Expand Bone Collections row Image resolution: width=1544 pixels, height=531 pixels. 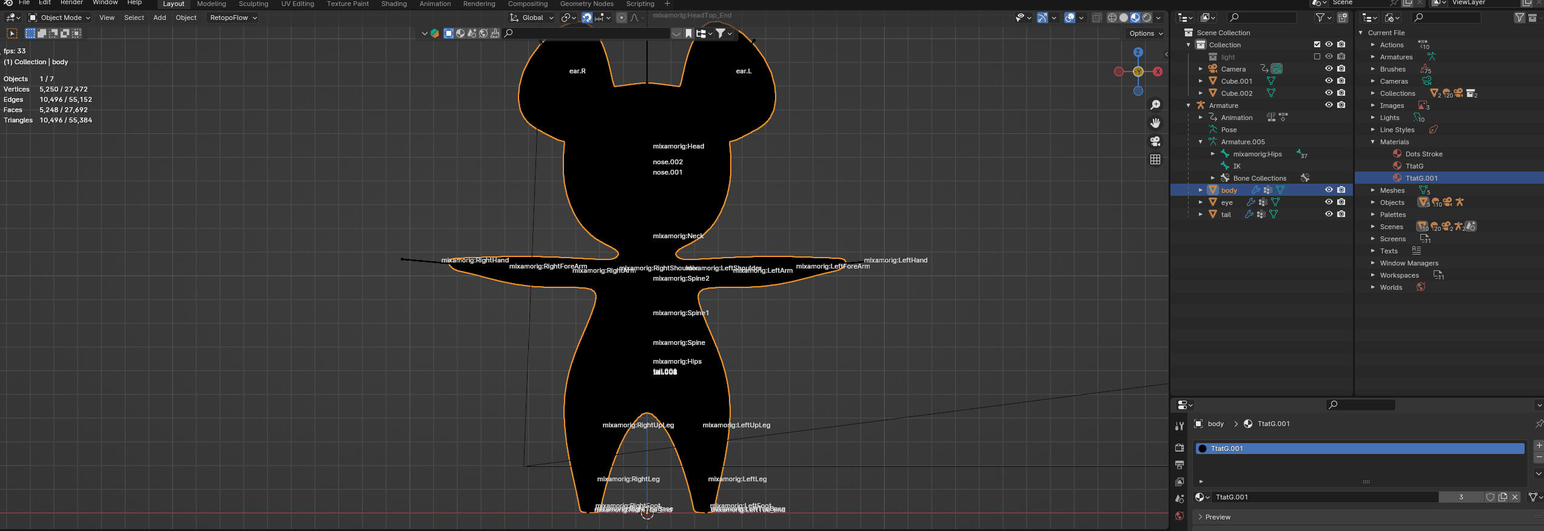[1213, 178]
